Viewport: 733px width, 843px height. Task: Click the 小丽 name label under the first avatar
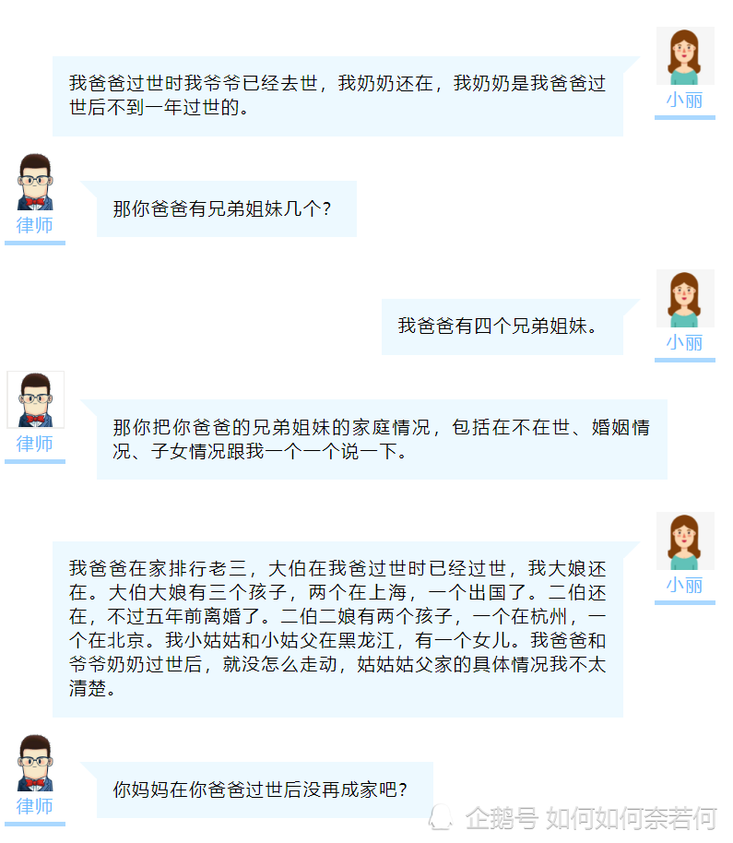(685, 100)
